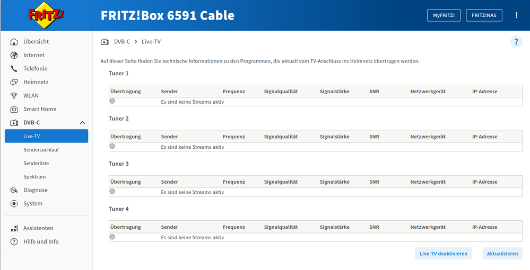Select the Sendersuchlauf submenu item
Image resolution: width=530 pixels, height=270 pixels.
click(x=41, y=150)
